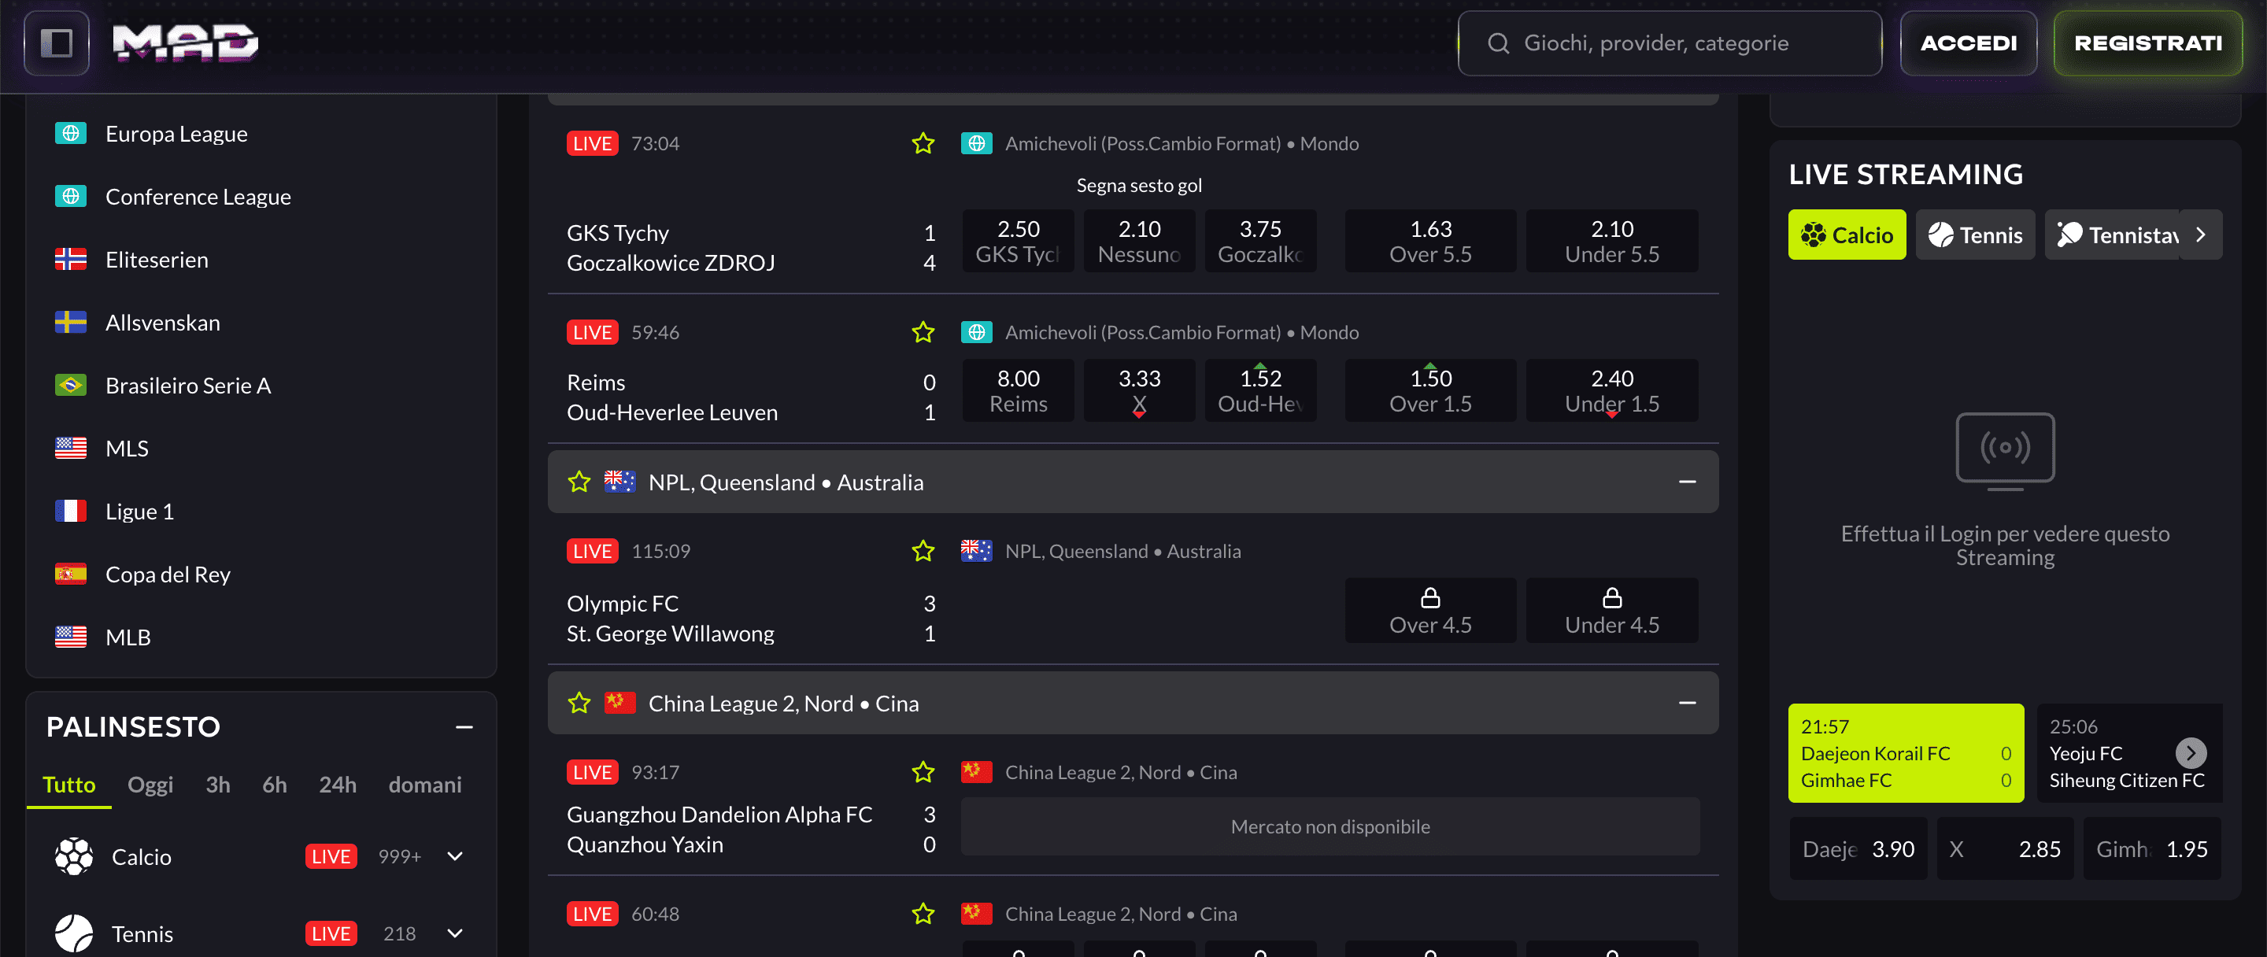Click the Australian flag on NPL Queensland header
This screenshot has width=2267, height=957.
620,481
